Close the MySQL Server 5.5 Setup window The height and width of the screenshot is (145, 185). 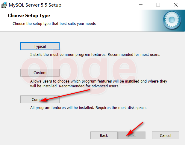(x=176, y=5)
